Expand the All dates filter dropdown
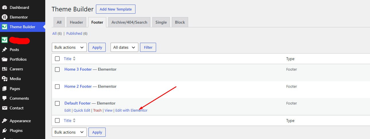Viewport: 370px width, 139px height. click(x=124, y=47)
